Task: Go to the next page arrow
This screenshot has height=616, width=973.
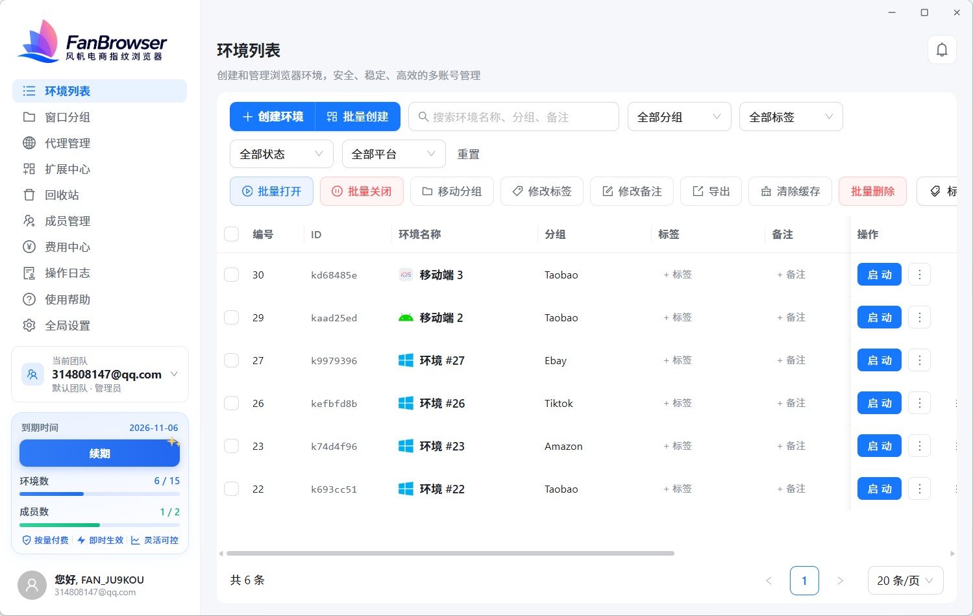Action: click(840, 580)
